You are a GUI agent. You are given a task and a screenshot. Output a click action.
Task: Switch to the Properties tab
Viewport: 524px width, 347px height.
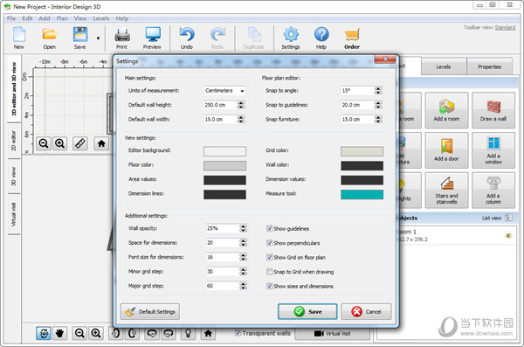(x=490, y=67)
